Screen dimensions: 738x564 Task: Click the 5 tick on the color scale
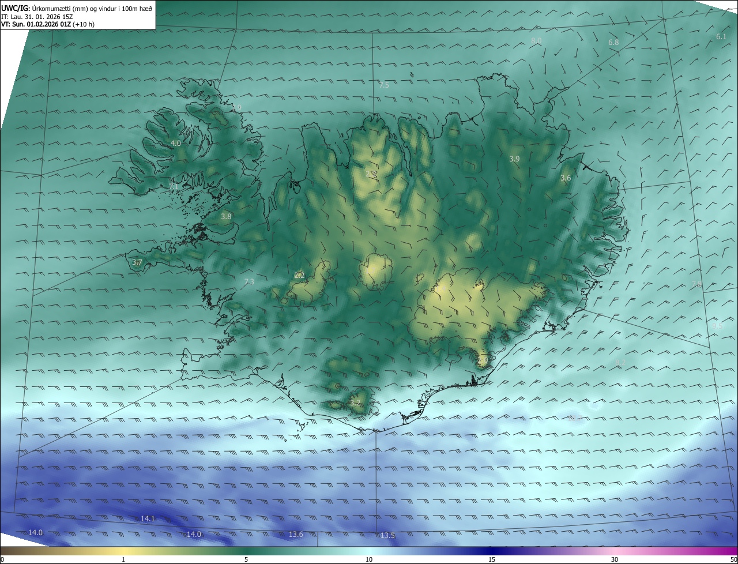(x=246, y=559)
